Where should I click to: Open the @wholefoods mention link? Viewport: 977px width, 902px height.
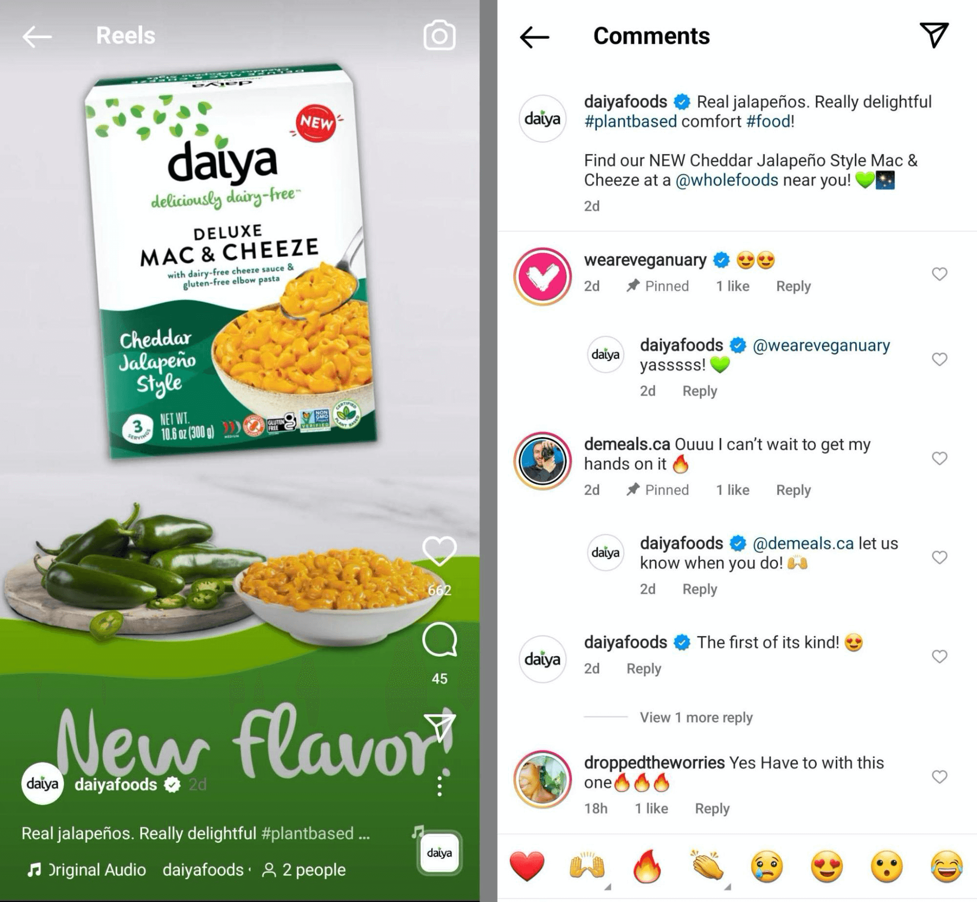click(727, 180)
